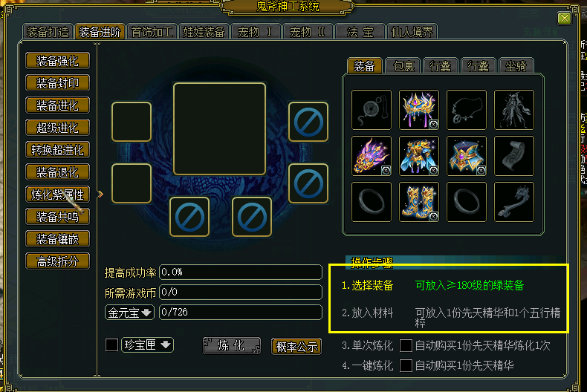
Task: Click the empty coin pendant slot
Action: 372,110
